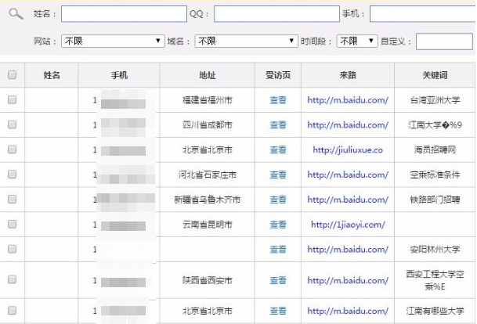Expand the 域名 dropdown list

click(x=246, y=41)
